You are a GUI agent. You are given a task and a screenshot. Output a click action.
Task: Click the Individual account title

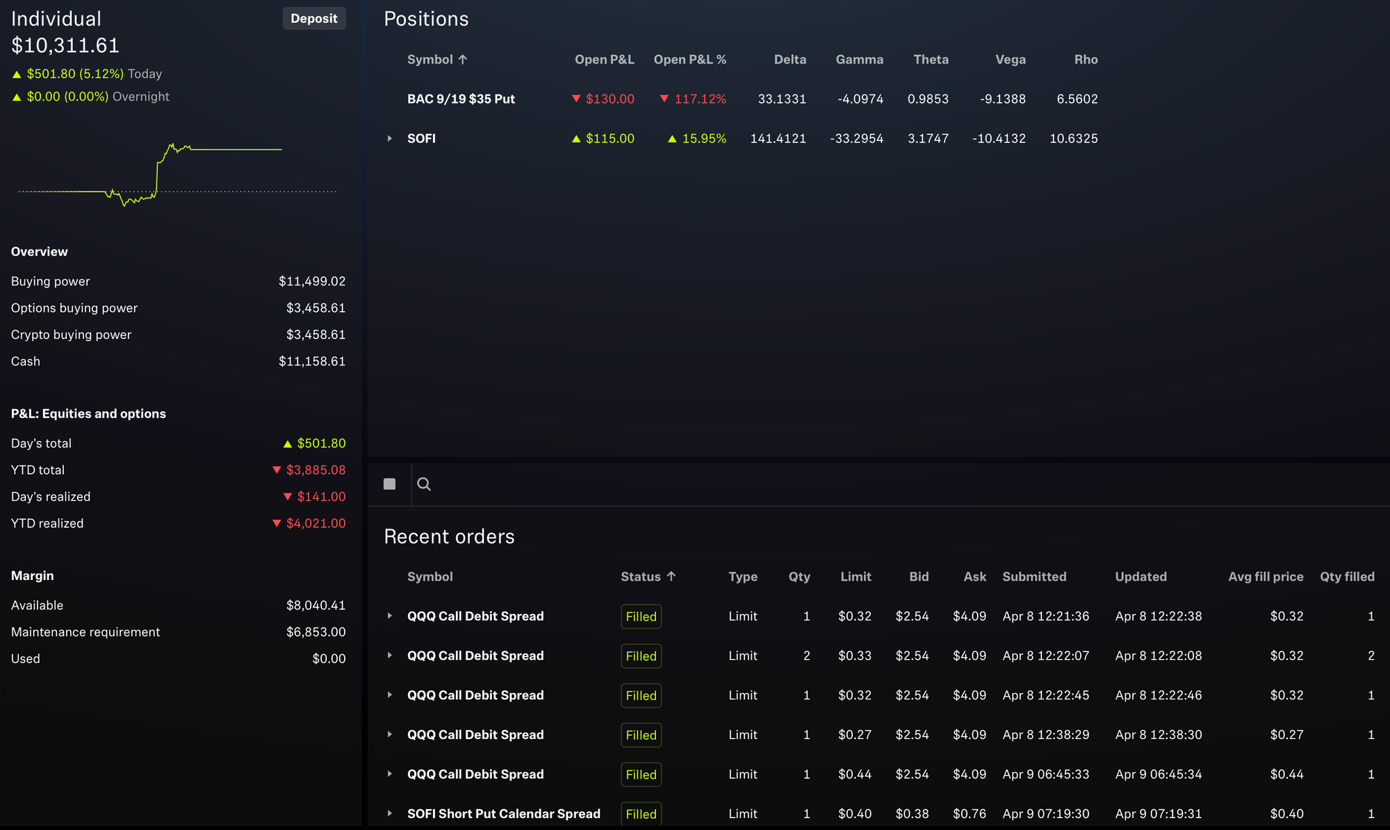56,19
